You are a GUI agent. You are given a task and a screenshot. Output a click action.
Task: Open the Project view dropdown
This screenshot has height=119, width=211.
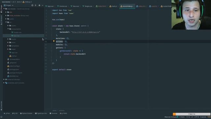tap(9, 5)
